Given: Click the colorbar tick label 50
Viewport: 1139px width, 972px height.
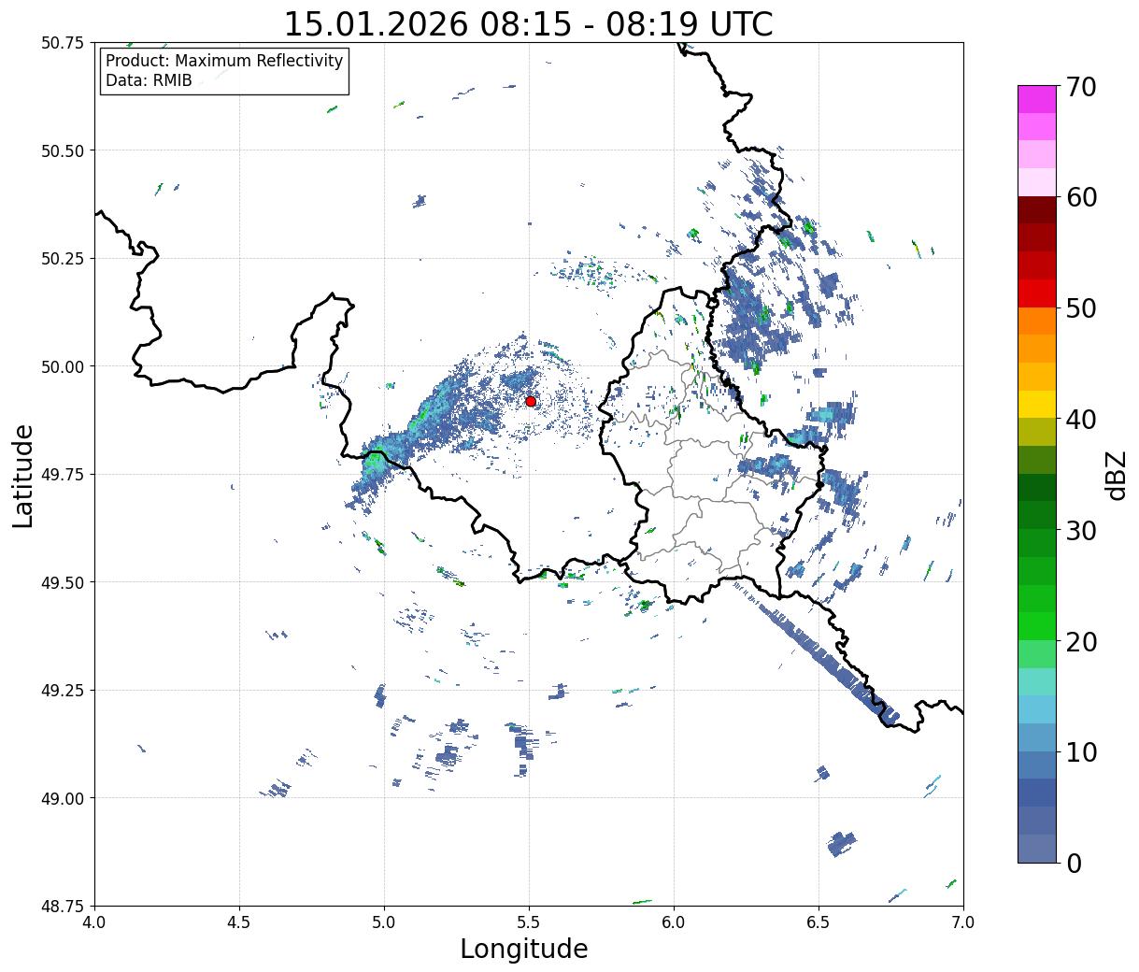Looking at the screenshot, I should 1080,308.
